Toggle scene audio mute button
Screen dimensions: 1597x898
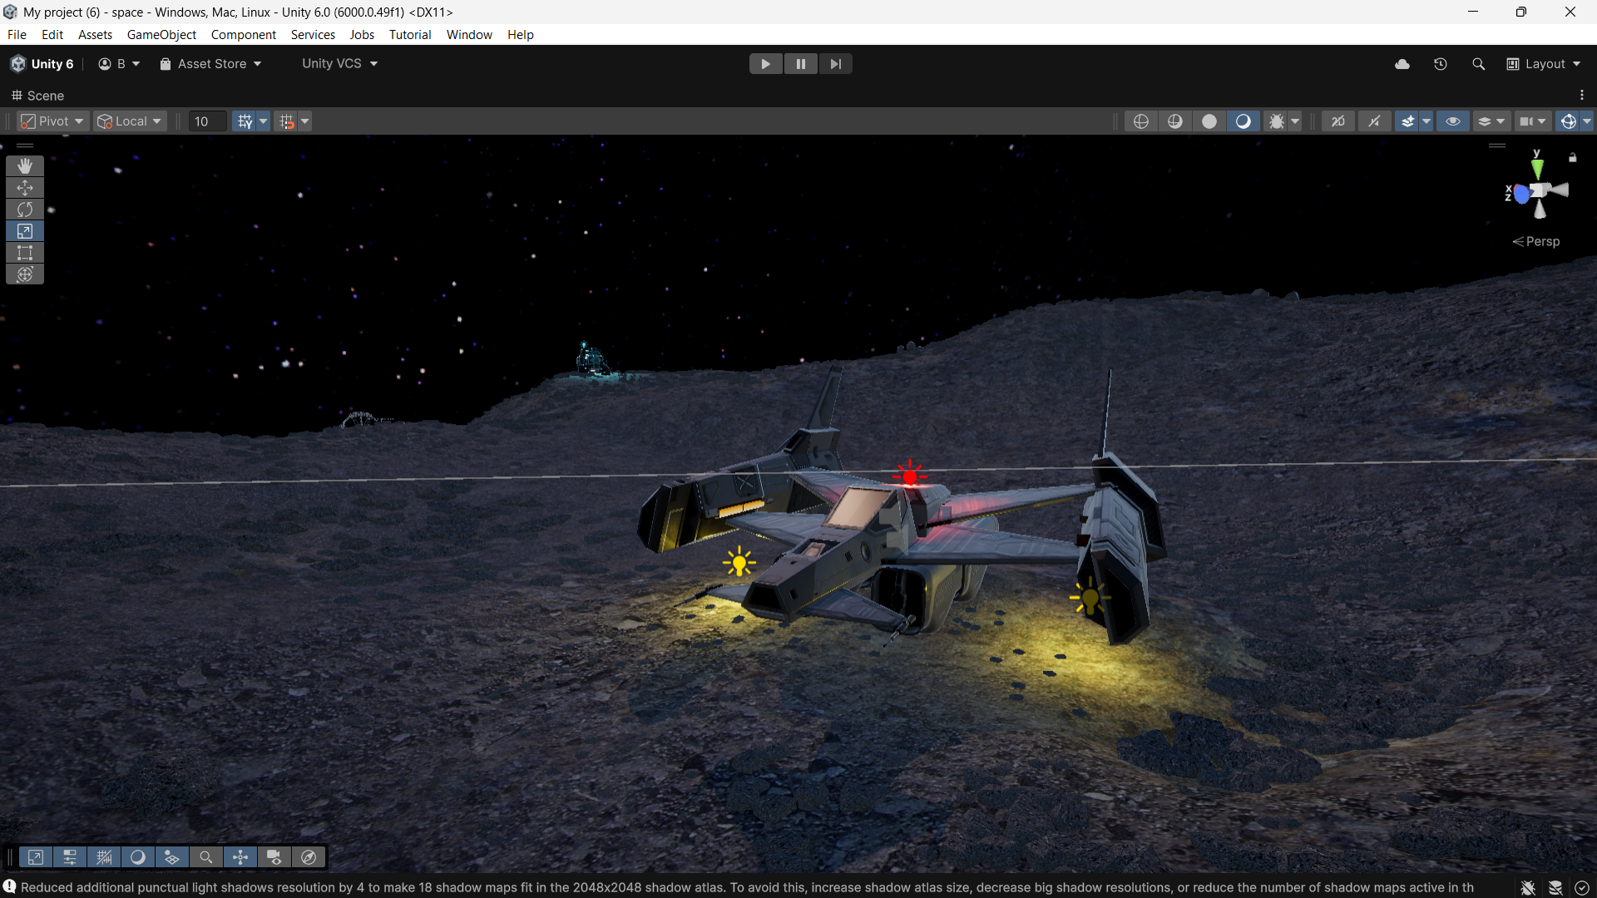pyautogui.click(x=1374, y=121)
